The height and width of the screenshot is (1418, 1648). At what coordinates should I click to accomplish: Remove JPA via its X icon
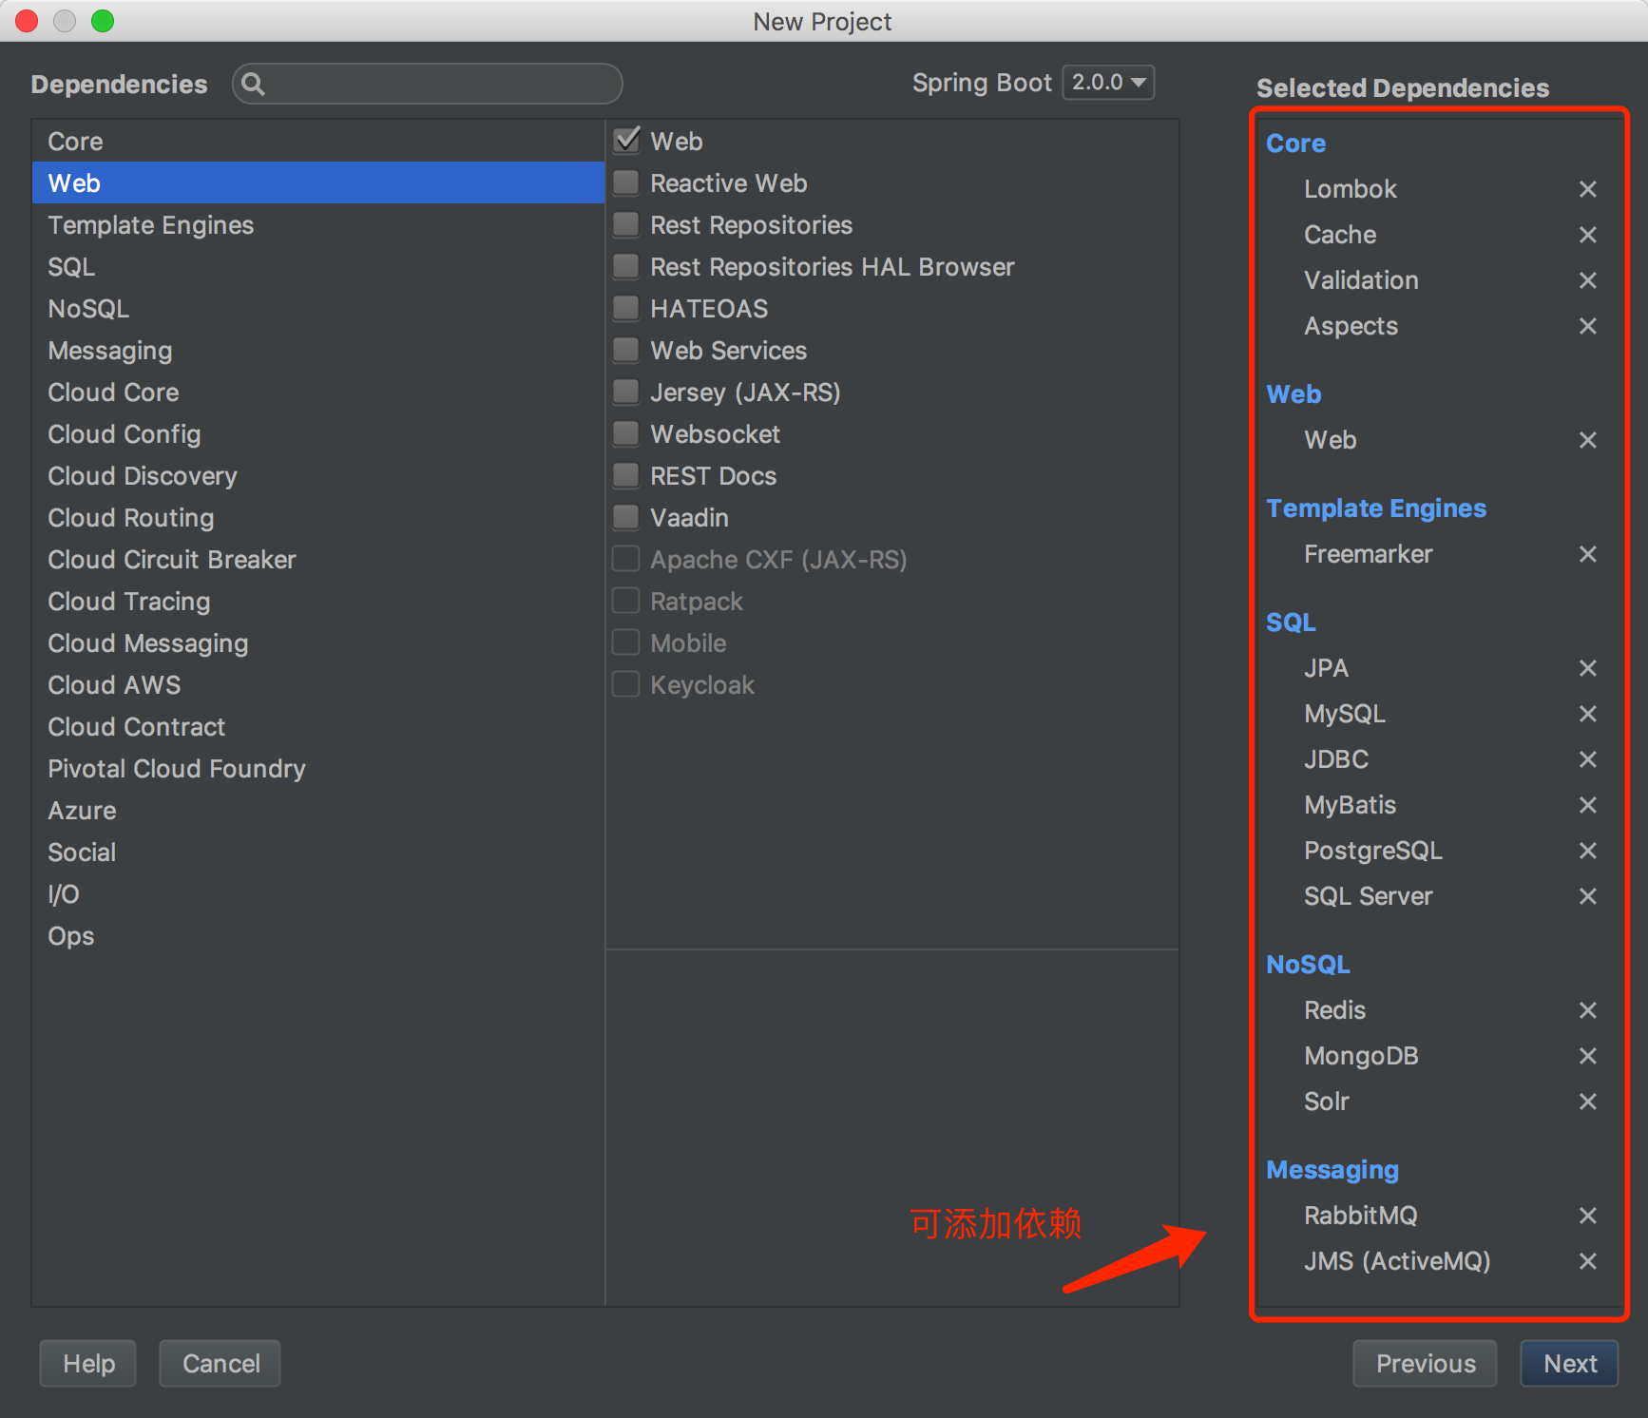[1587, 668]
